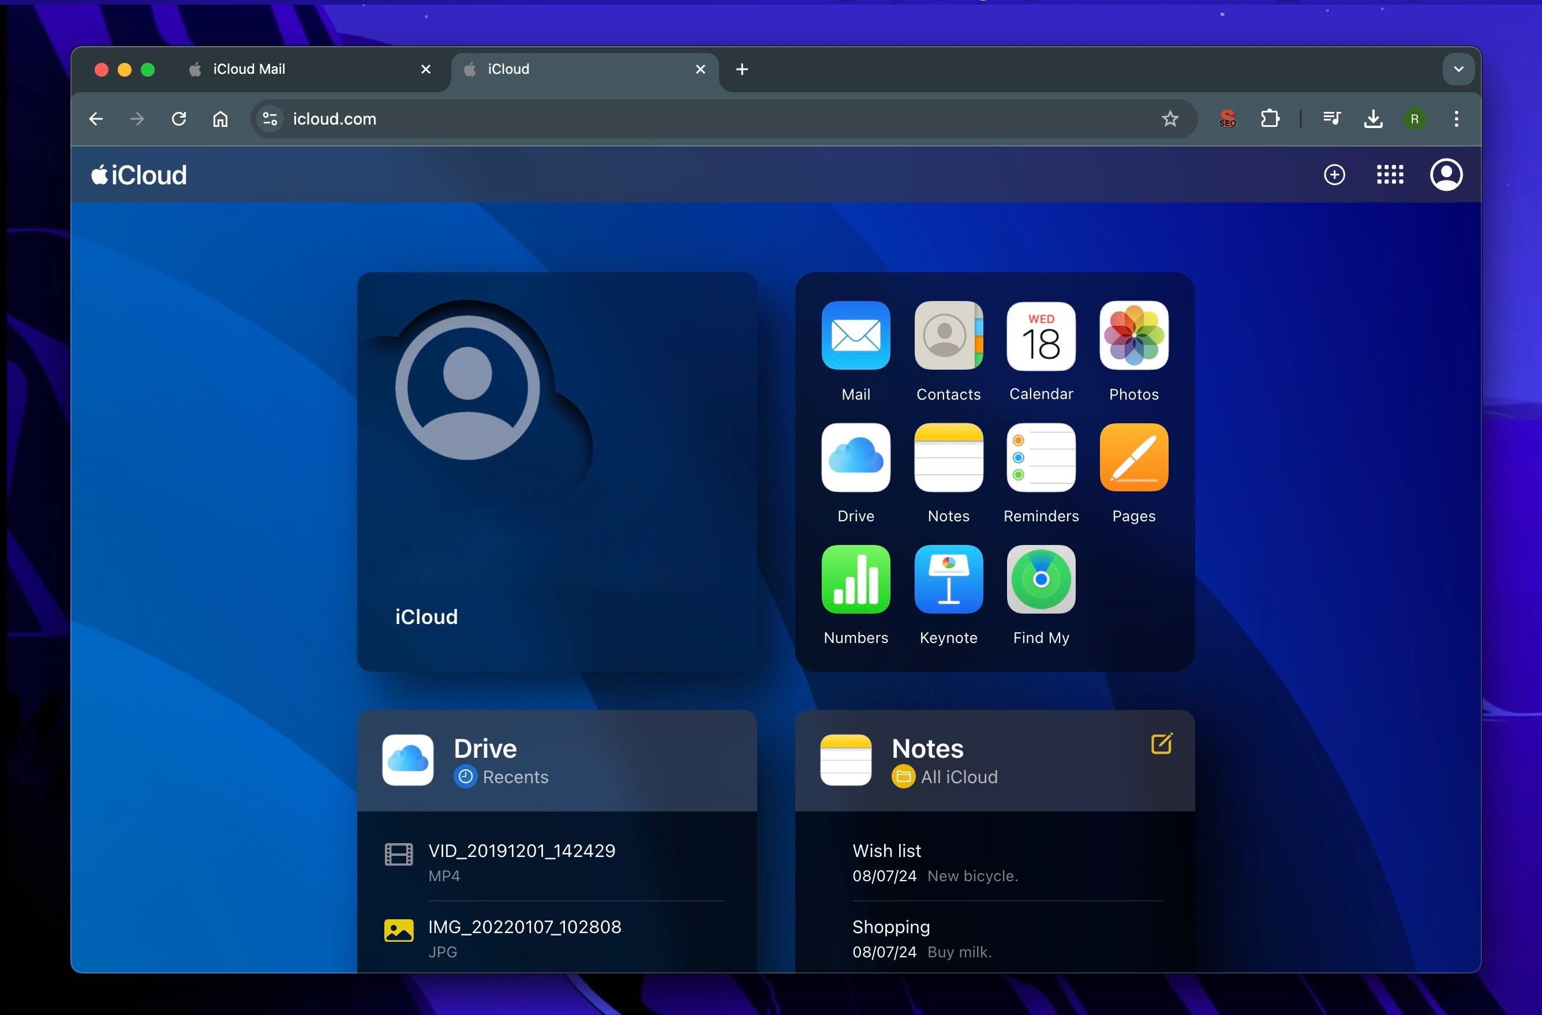Create new note via compose icon
The width and height of the screenshot is (1542, 1015).
coord(1160,745)
